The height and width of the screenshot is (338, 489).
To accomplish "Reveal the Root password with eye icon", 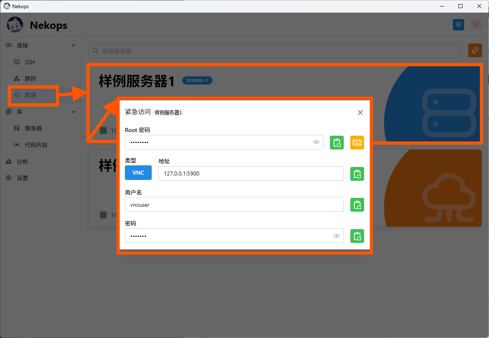I will pyautogui.click(x=316, y=142).
